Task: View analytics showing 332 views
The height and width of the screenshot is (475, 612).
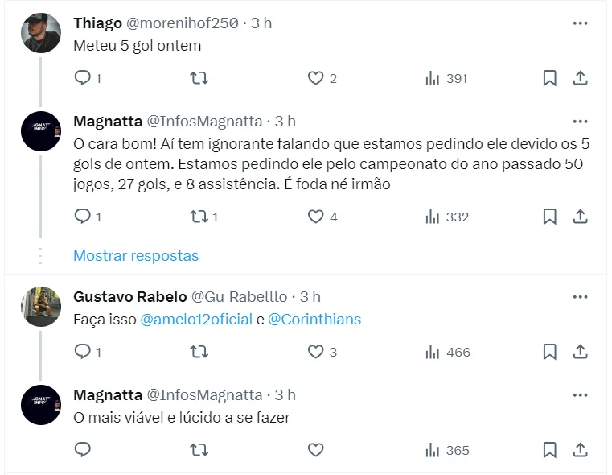Action: 446,217
